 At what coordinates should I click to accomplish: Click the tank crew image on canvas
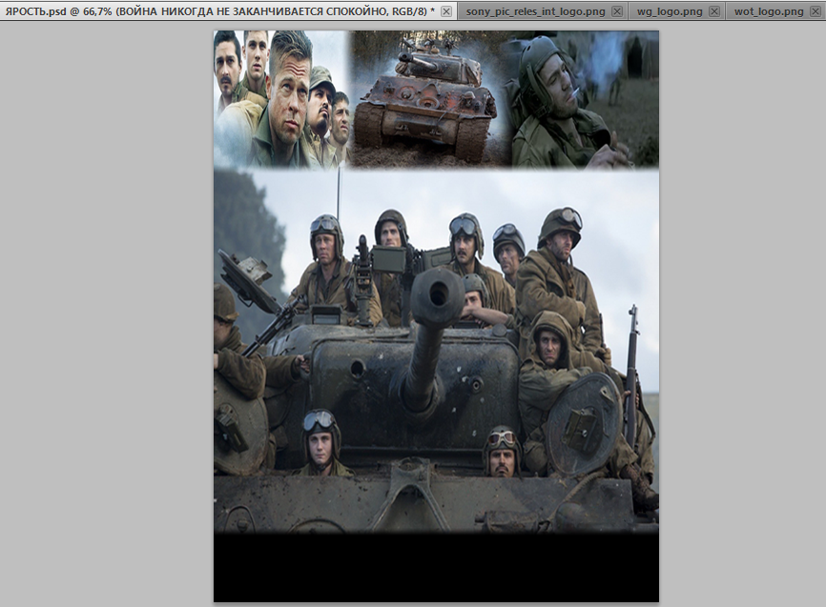tap(436, 350)
